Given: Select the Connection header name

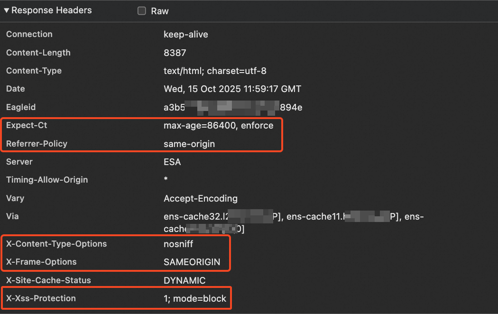Looking at the screenshot, I should [29, 34].
